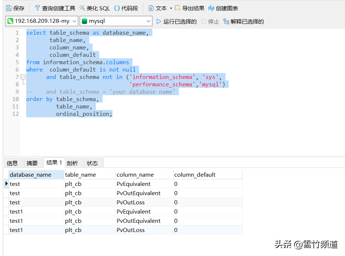Collapse the code fold at line 7
345x256 pixels.
click(22, 77)
